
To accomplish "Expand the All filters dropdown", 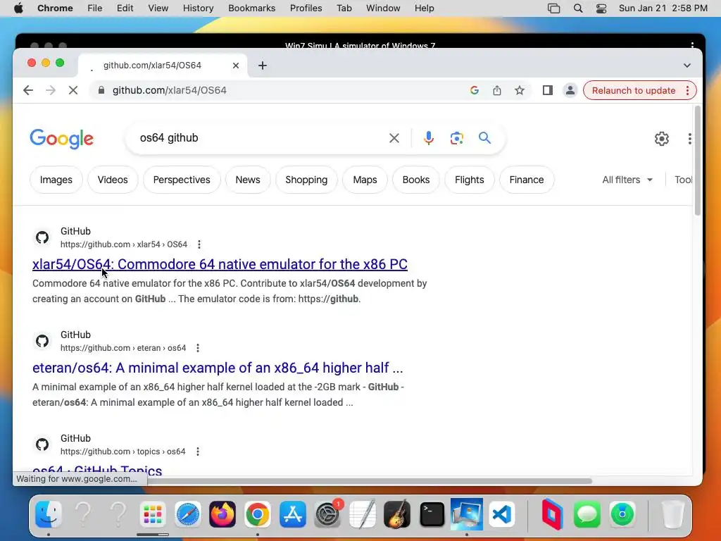I will click(627, 180).
